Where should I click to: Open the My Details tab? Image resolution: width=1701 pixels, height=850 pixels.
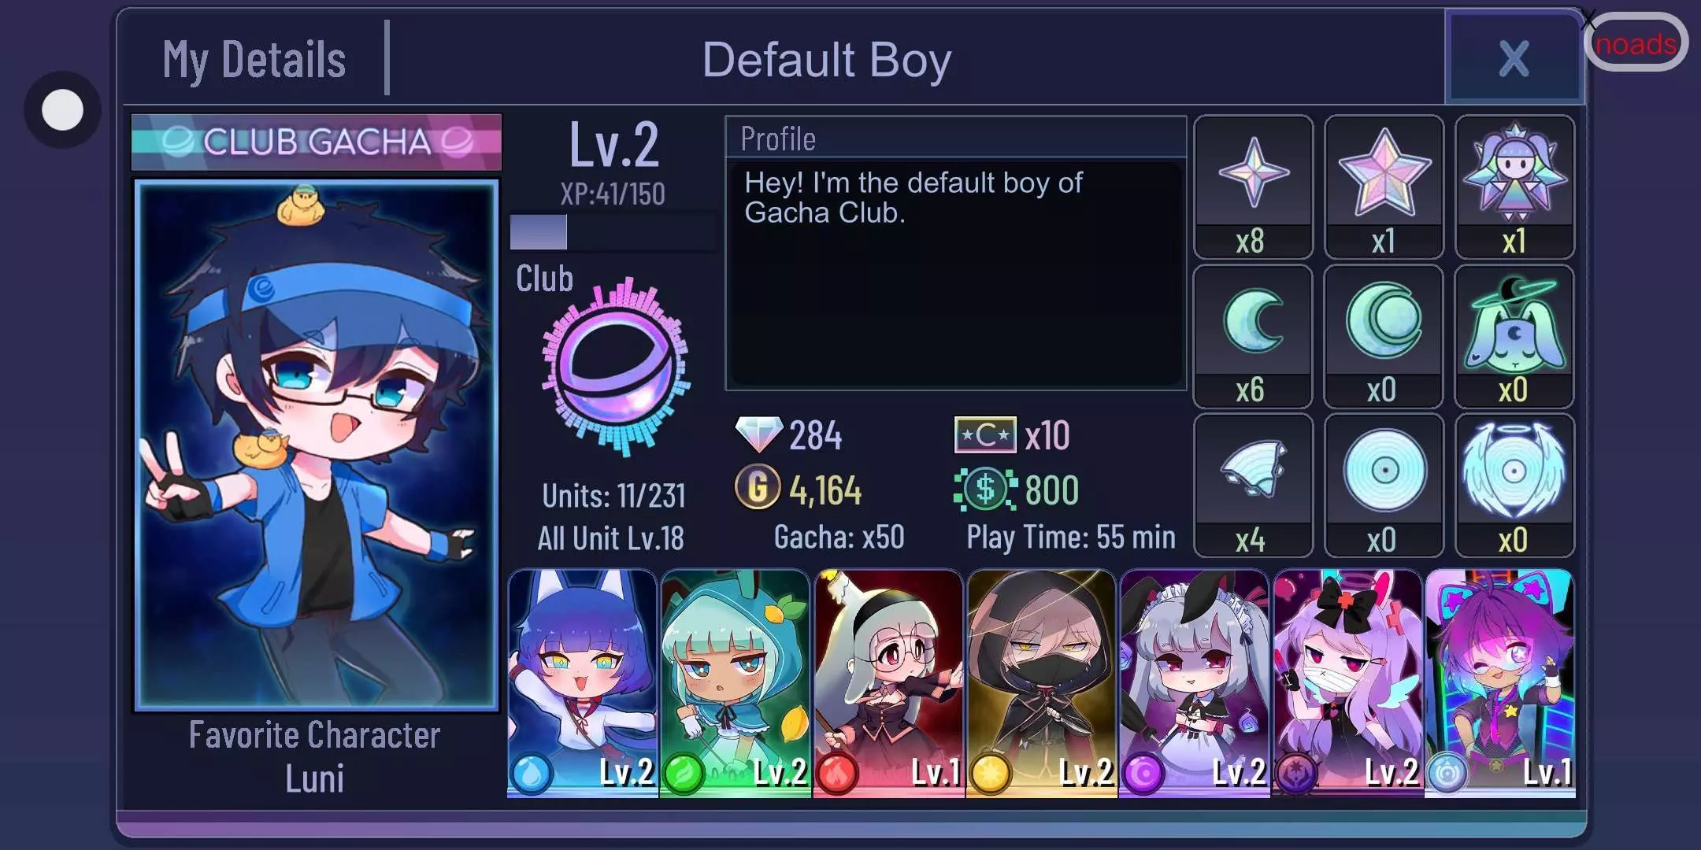point(254,60)
